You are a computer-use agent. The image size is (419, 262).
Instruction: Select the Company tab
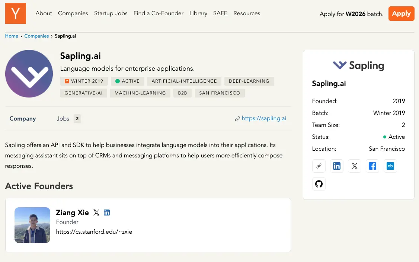click(x=23, y=119)
